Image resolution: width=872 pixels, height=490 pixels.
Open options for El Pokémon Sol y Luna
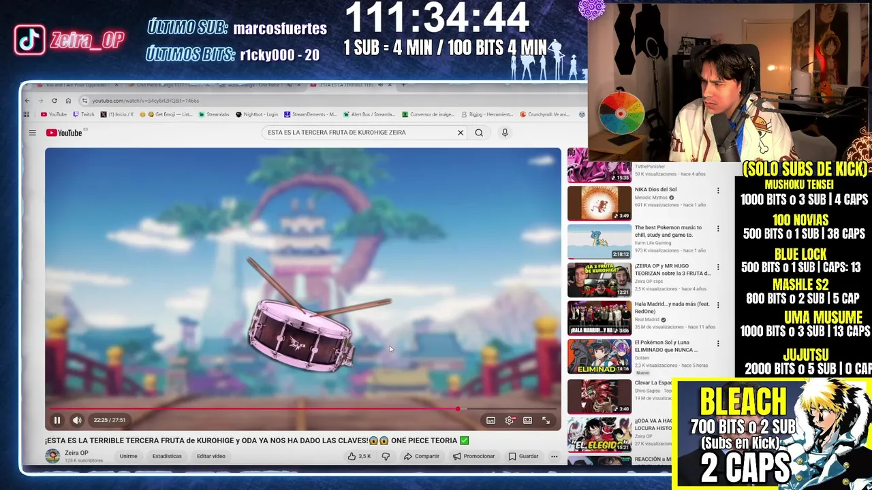click(717, 343)
